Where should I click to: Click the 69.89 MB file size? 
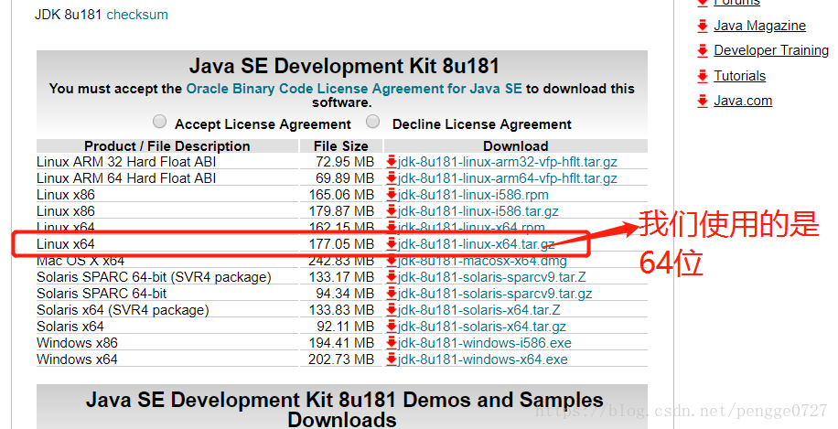tap(345, 178)
